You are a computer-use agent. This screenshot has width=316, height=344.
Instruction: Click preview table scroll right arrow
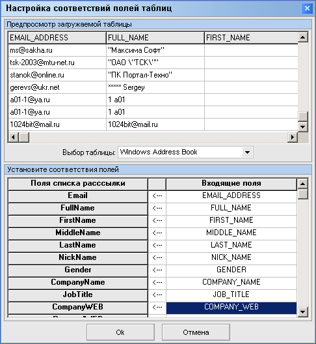click(293, 137)
